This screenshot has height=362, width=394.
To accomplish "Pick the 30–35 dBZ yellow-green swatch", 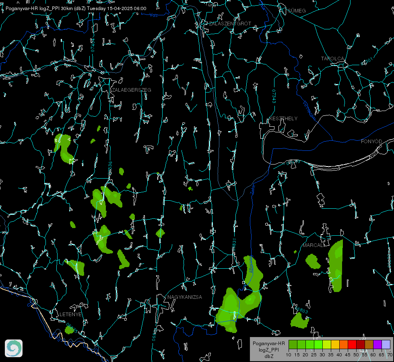I will pos(327,344).
